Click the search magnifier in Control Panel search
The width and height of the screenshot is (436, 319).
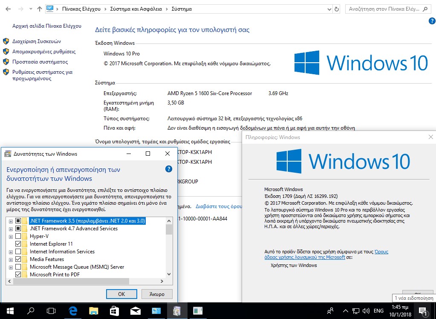tap(425, 9)
